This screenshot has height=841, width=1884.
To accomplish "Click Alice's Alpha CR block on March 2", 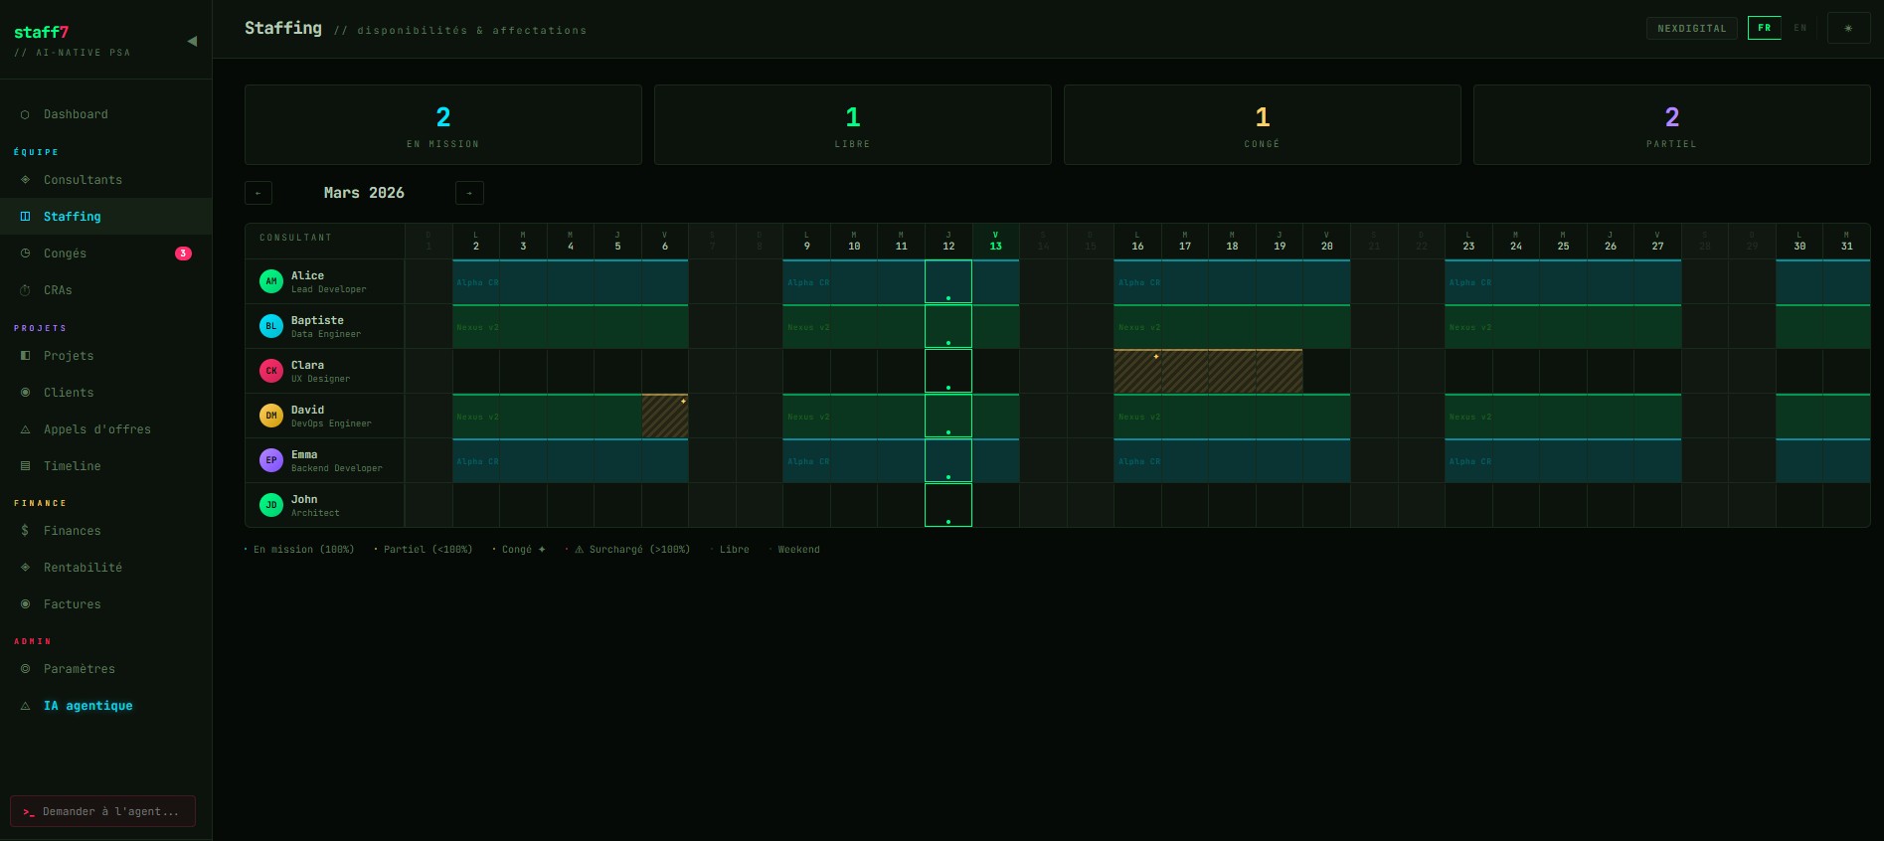I will click(x=476, y=282).
